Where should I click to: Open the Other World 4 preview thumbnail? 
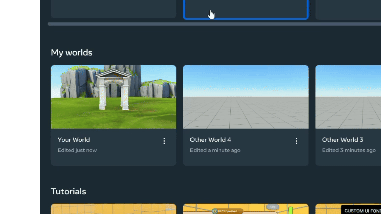click(x=245, y=97)
